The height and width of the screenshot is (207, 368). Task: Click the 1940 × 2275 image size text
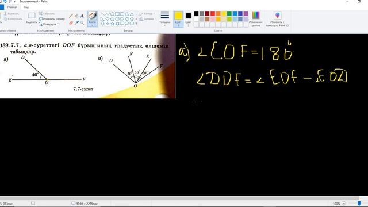[87, 204]
